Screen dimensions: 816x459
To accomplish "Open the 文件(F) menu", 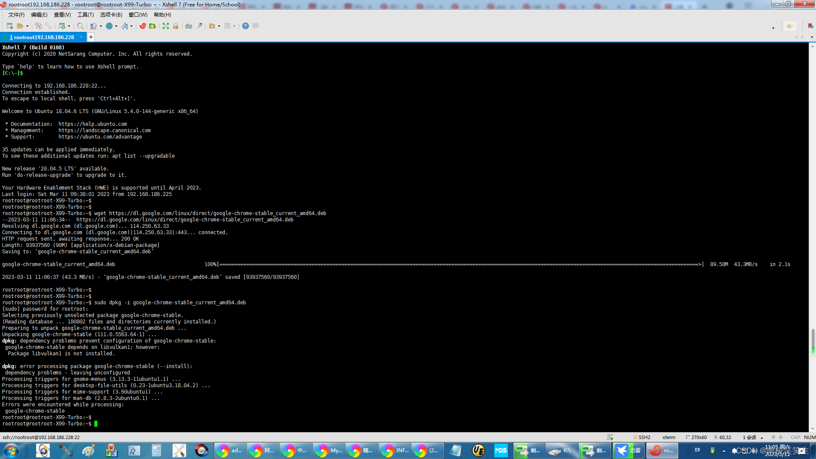I will pos(16,15).
